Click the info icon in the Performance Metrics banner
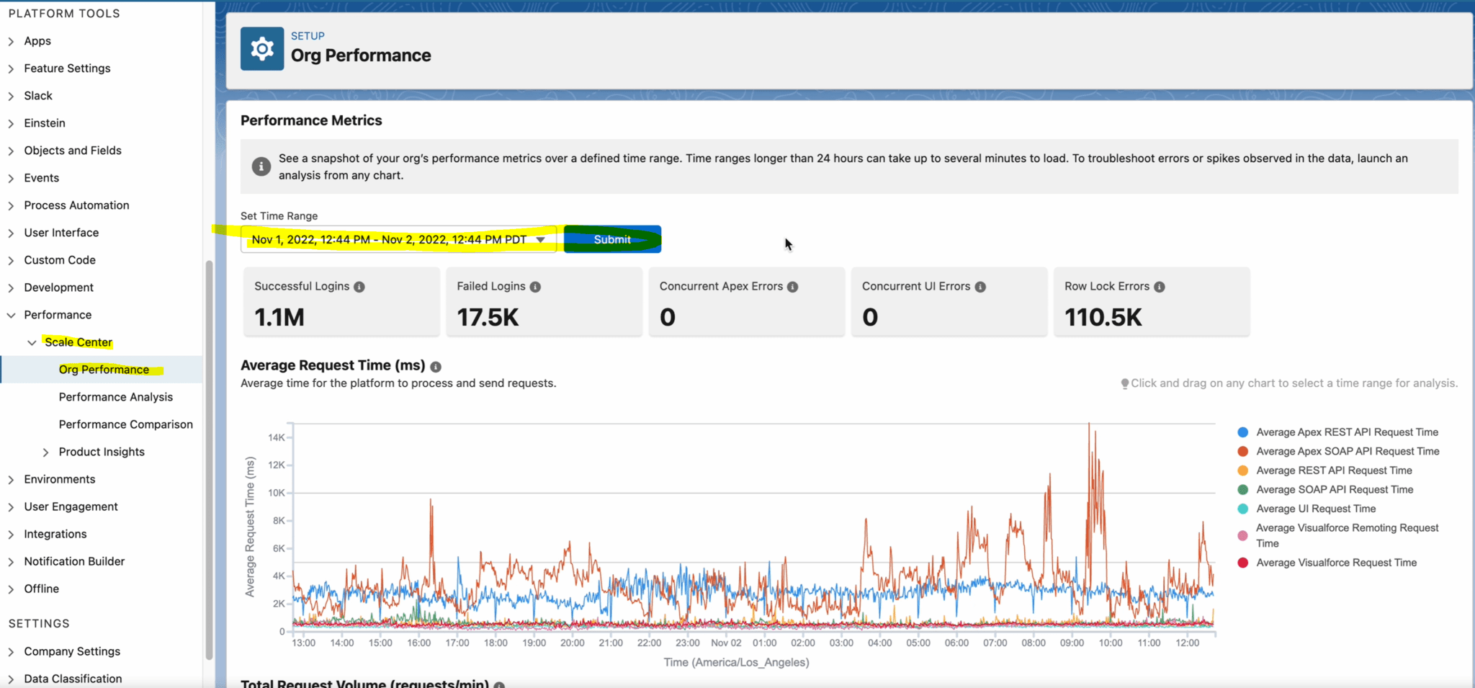Screen dimensions: 1475x688 261,166
